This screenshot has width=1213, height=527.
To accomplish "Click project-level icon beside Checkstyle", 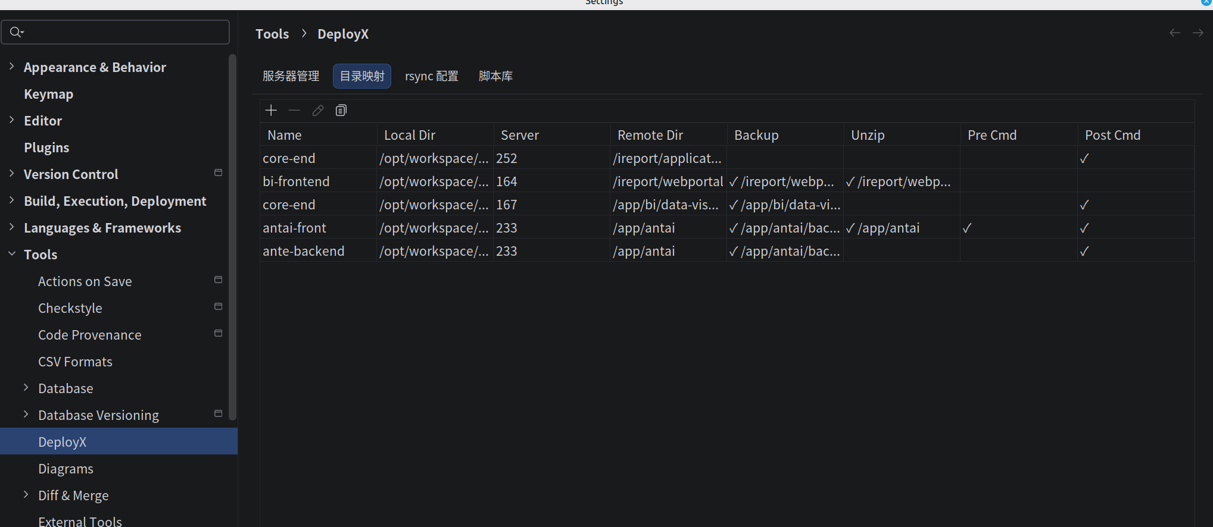I will [x=219, y=306].
